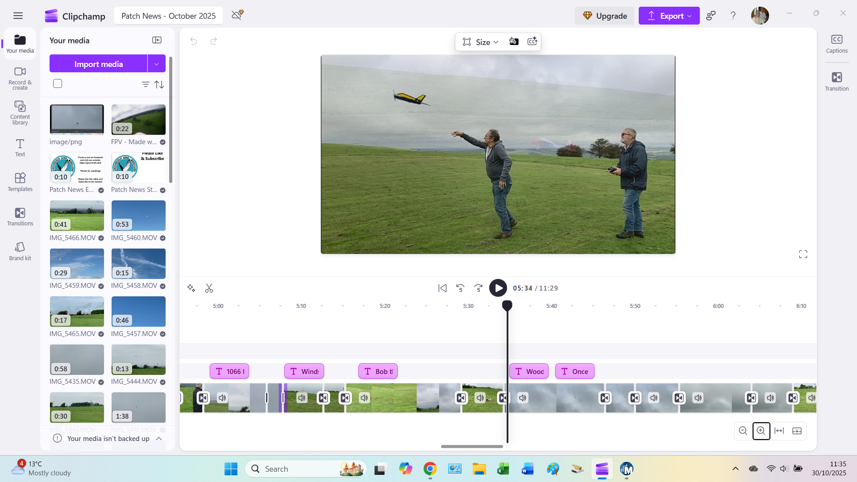Fit timeline to screen width
The image size is (857, 482).
pos(779,431)
